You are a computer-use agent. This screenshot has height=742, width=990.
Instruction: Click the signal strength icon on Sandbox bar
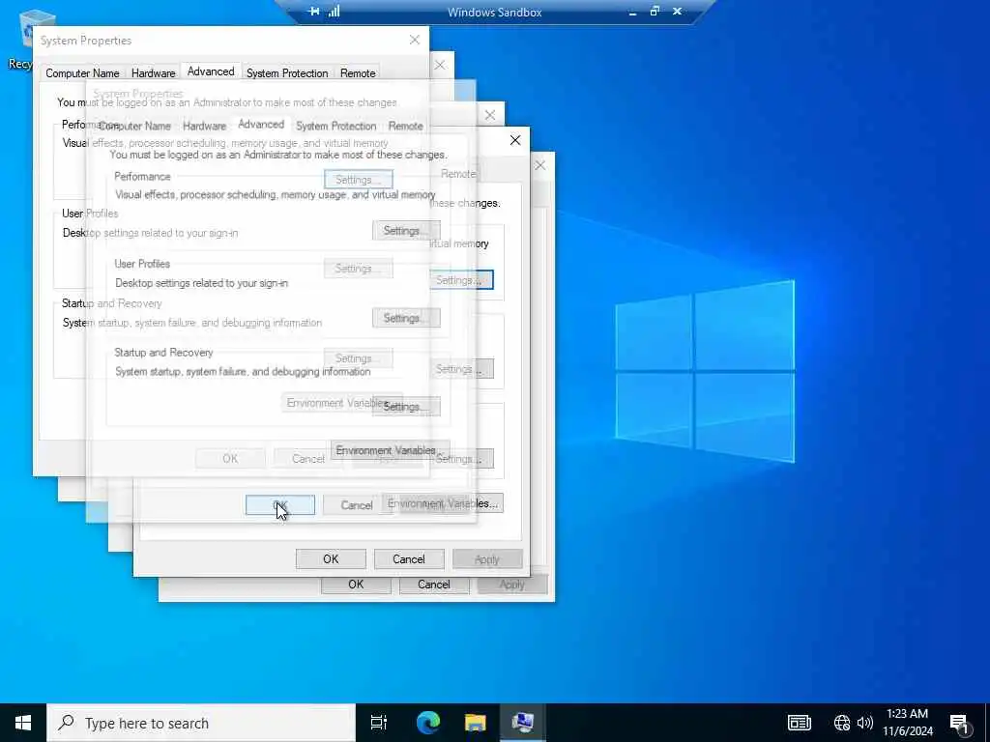tap(334, 12)
